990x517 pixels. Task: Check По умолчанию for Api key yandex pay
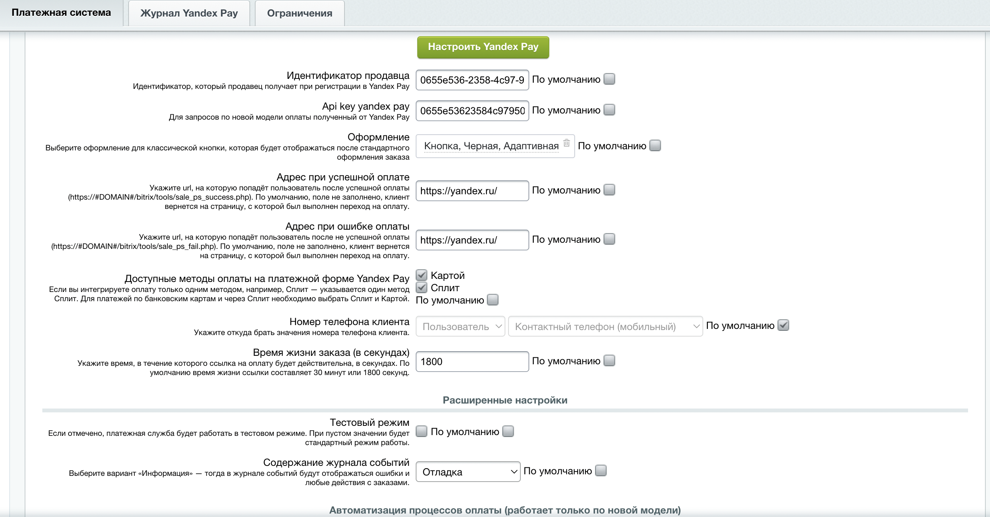[x=609, y=110]
